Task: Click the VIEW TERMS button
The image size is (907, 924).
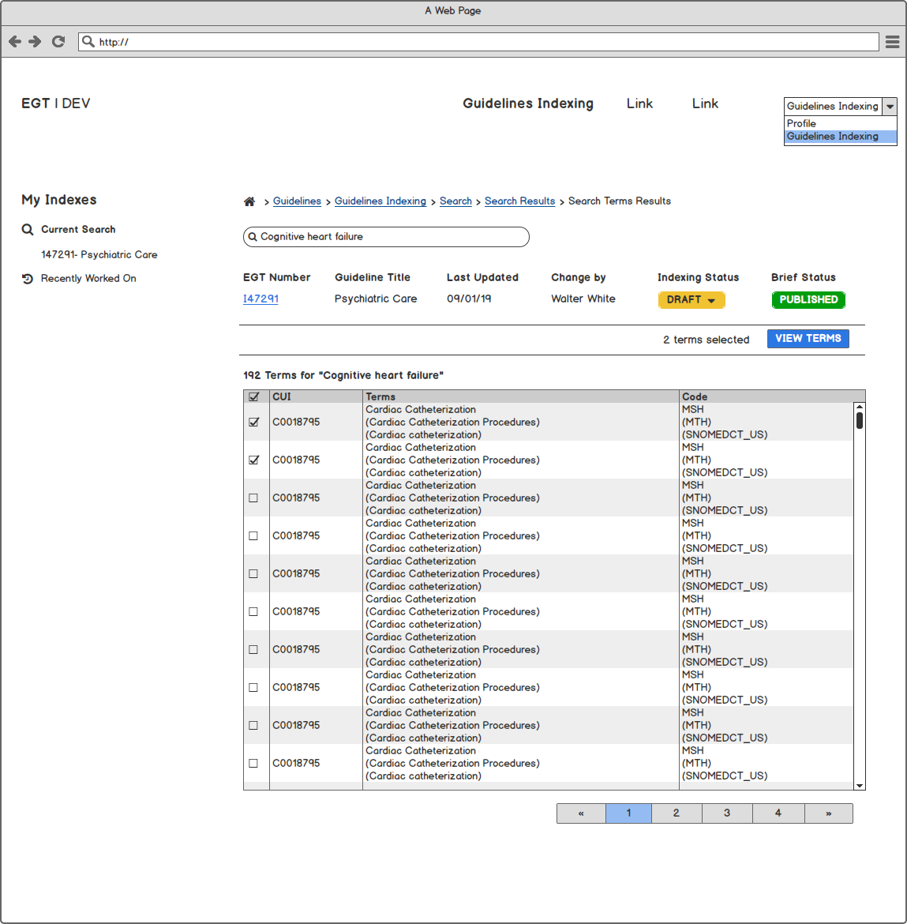Action: tap(808, 339)
